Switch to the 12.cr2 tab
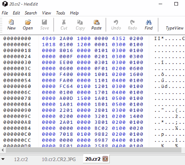Image resolution: width=185 pixels, height=165 pixels. 21,159
